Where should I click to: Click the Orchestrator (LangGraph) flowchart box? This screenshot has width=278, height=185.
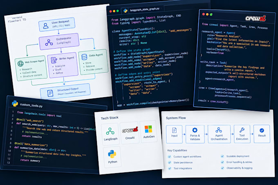click(59, 41)
